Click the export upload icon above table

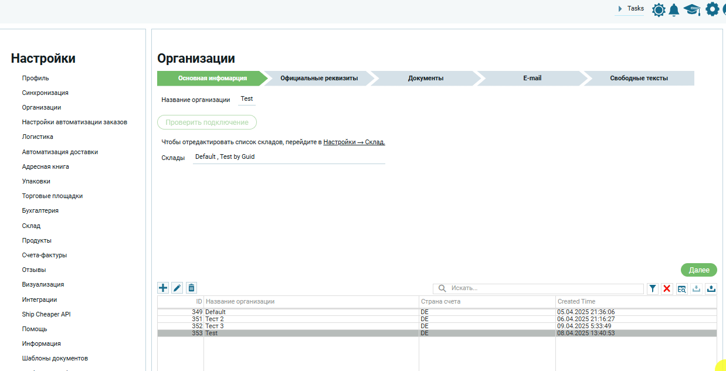711,288
